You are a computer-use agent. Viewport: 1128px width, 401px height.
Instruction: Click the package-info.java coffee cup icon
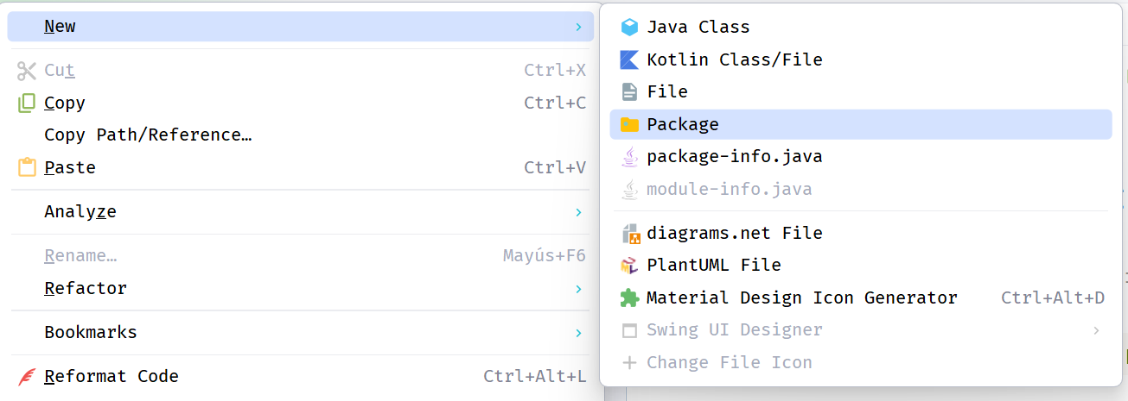(629, 157)
